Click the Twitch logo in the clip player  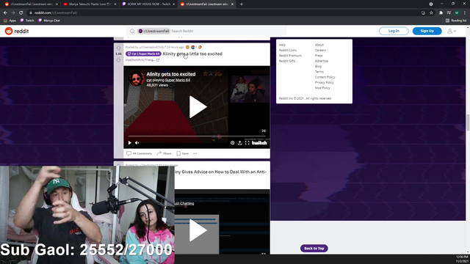pyautogui.click(x=259, y=143)
